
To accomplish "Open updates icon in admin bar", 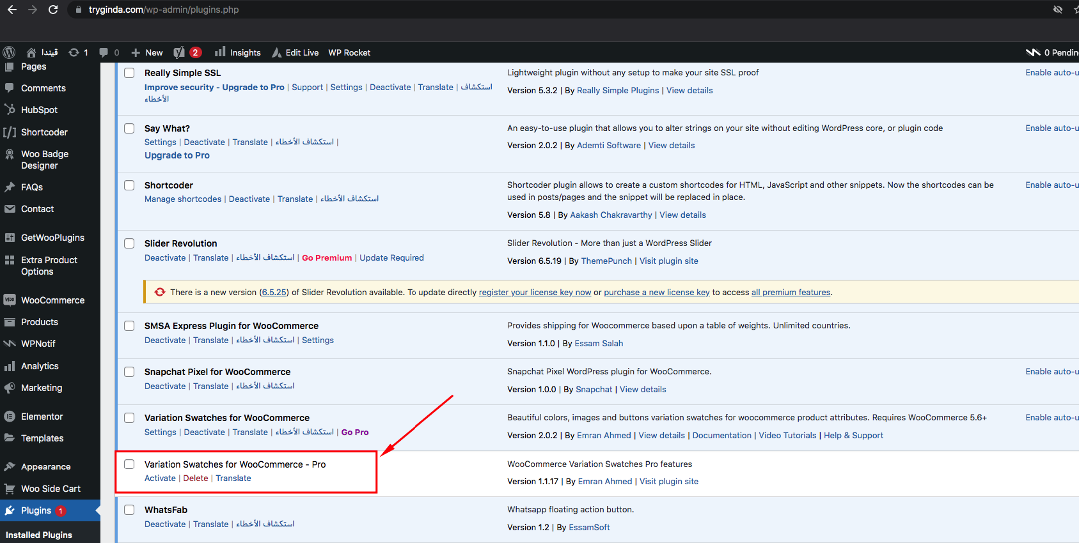I will [x=74, y=52].
